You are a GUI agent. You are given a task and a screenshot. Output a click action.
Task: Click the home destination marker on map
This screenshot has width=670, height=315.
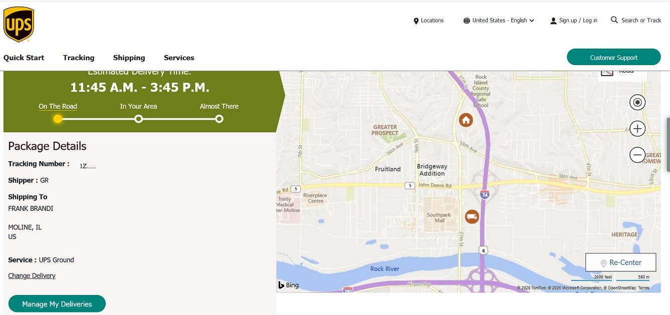point(466,120)
